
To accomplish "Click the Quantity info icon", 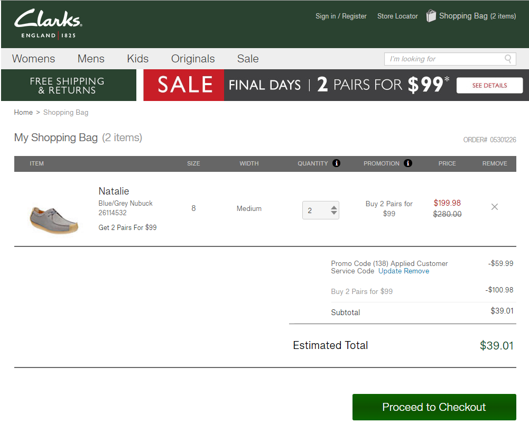I will click(x=336, y=163).
